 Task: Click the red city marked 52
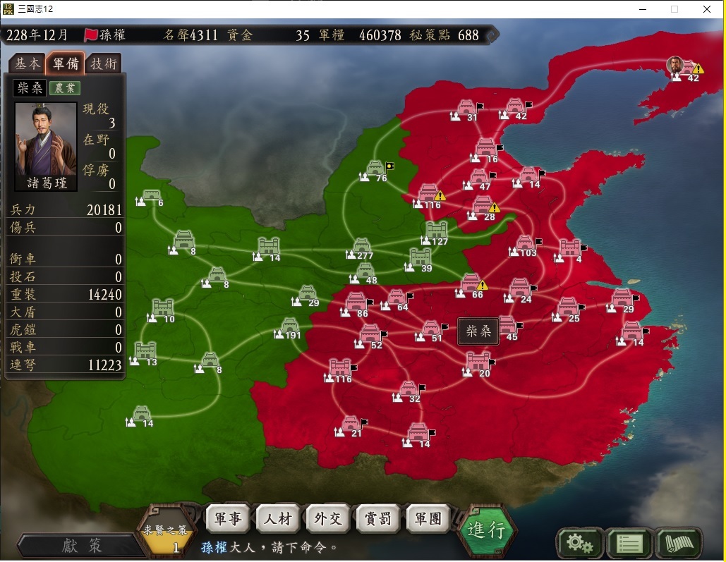[370, 335]
